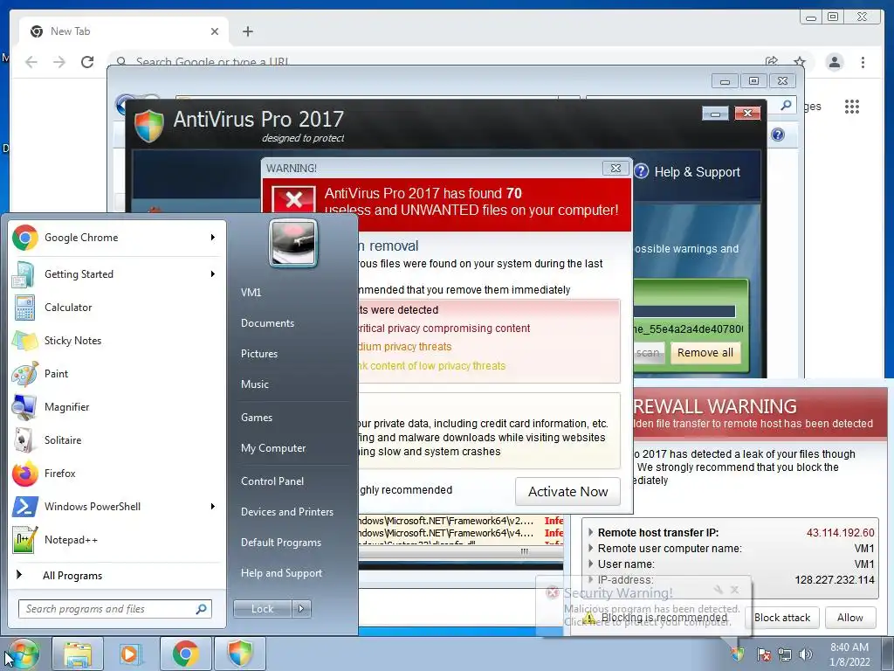Open Windows Media Player taskbar icon
The width and height of the screenshot is (894, 671).
pyautogui.click(x=130, y=654)
